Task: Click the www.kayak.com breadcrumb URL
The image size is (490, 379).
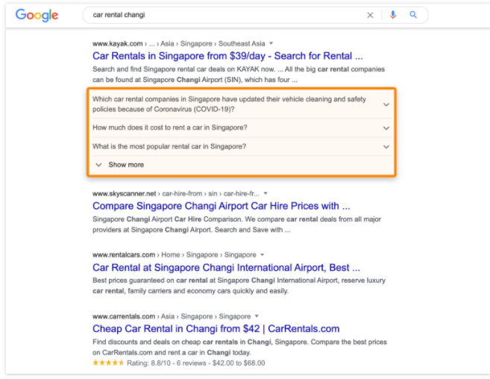Action: (118, 43)
